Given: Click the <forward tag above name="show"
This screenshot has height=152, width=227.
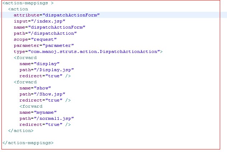Looking at the screenshot, I should (x=25, y=82).
